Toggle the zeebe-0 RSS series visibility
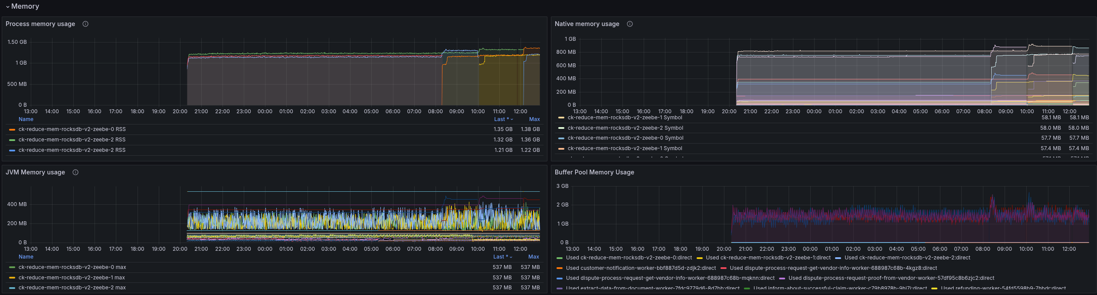Image resolution: width=1097 pixels, height=295 pixels. [72, 129]
